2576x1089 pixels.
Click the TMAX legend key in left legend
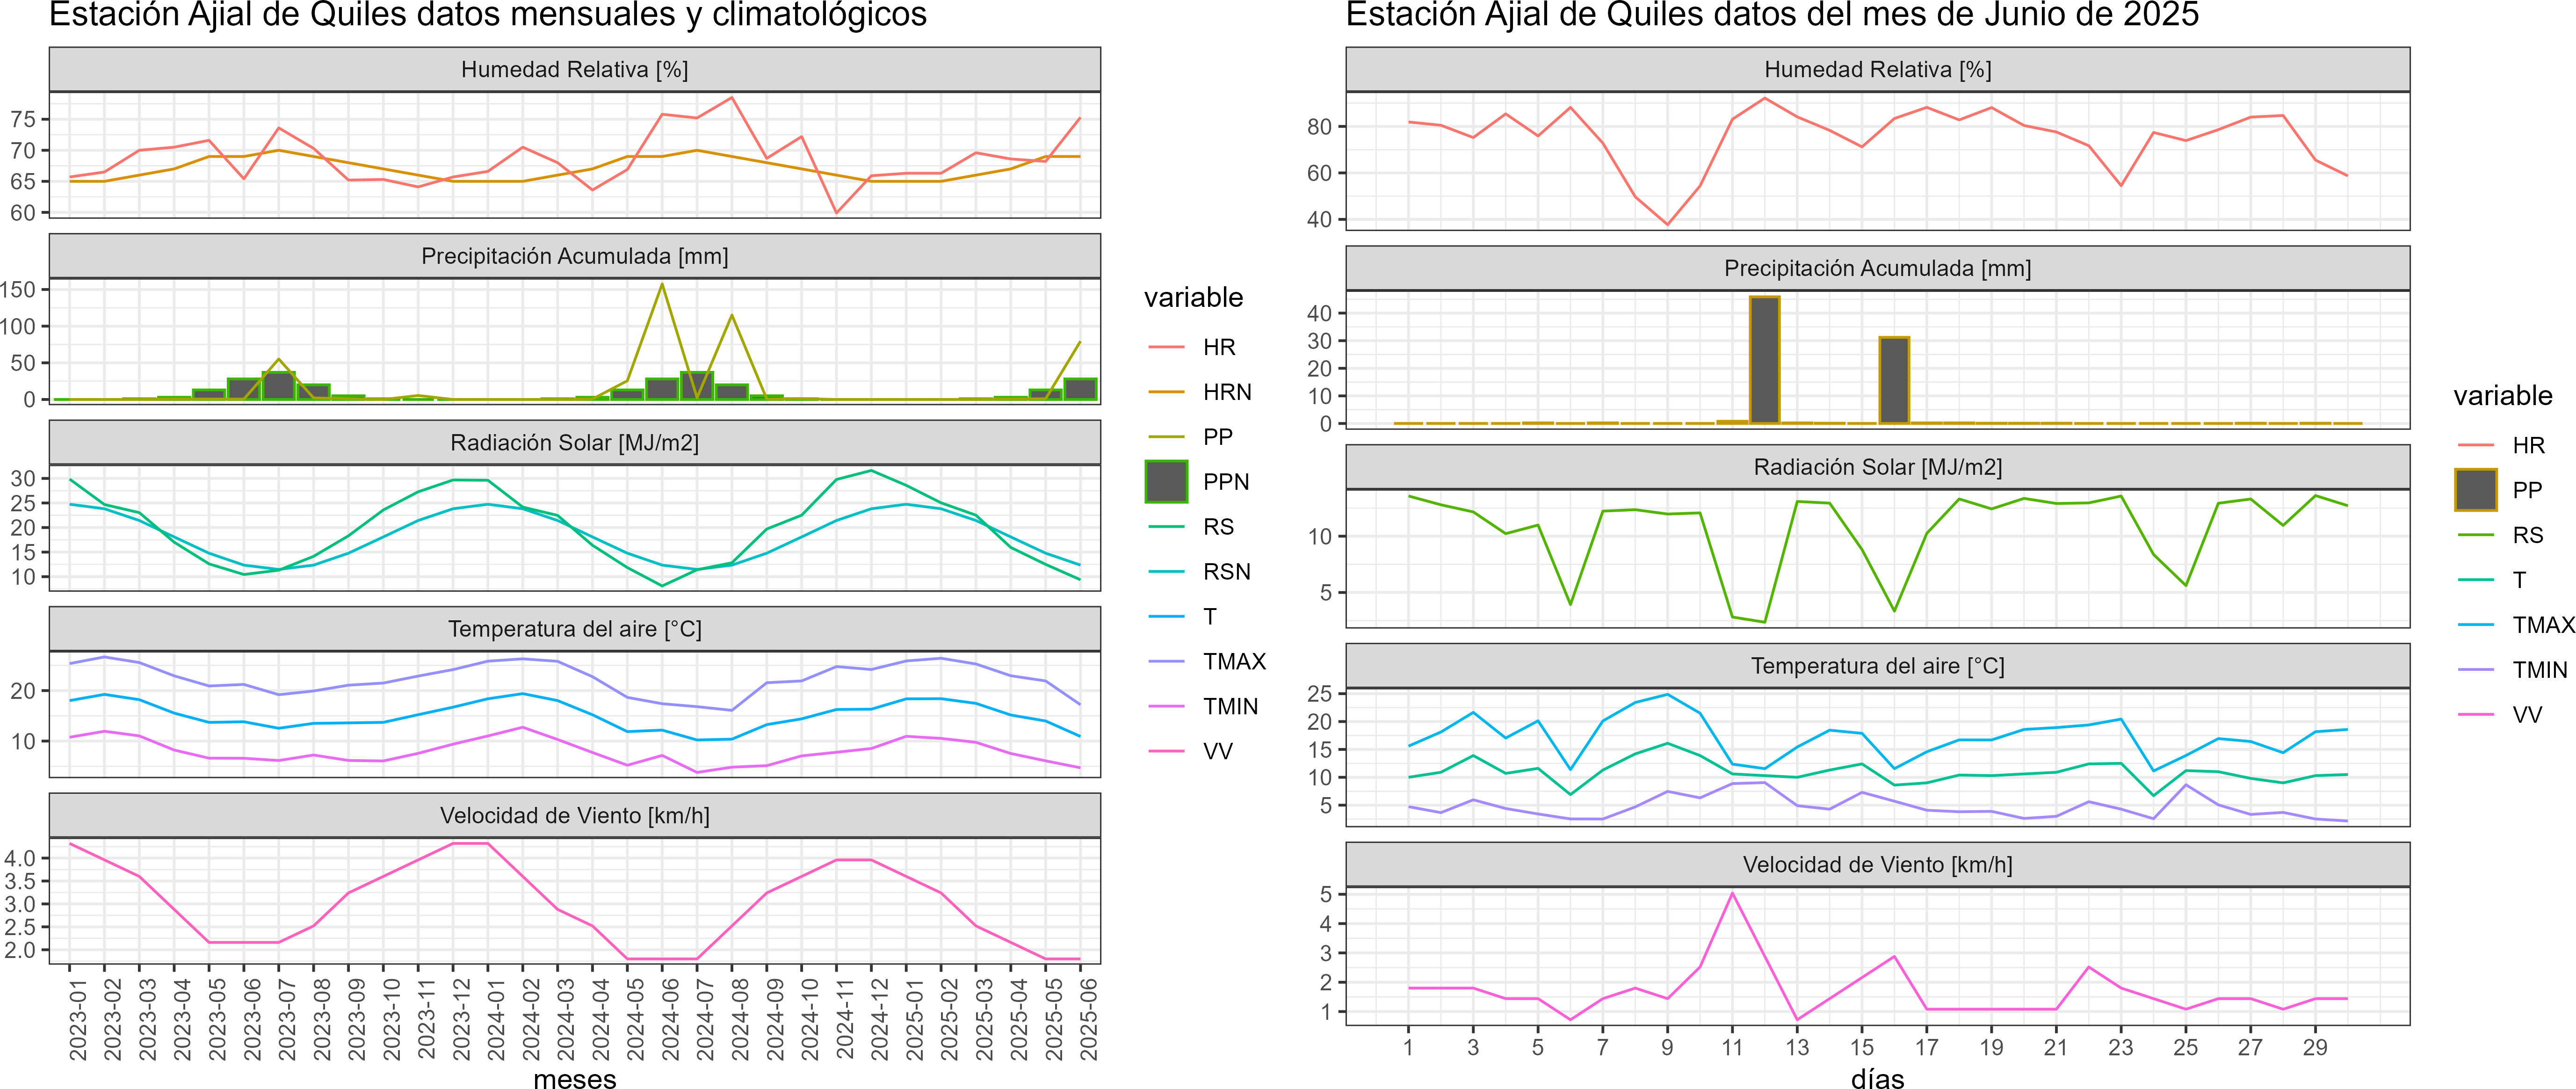click(1166, 661)
